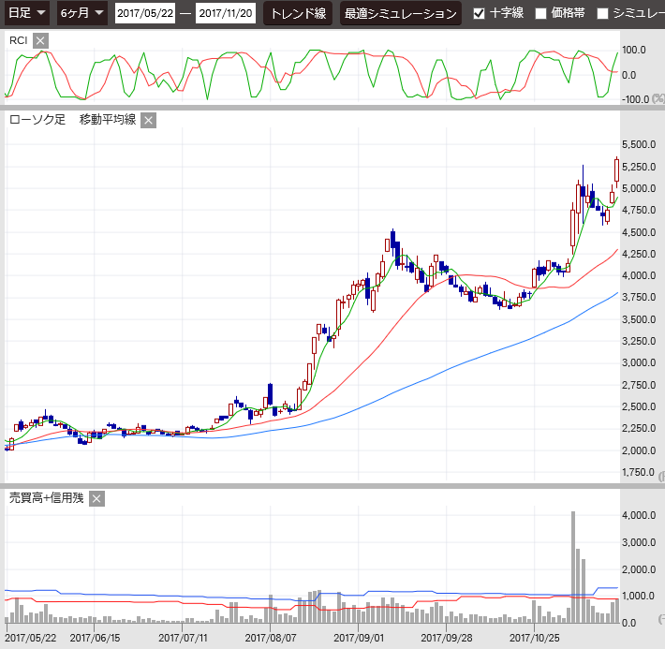Click the divider between RCI and candlestick panels
The image size is (665, 649).
(x=332, y=108)
